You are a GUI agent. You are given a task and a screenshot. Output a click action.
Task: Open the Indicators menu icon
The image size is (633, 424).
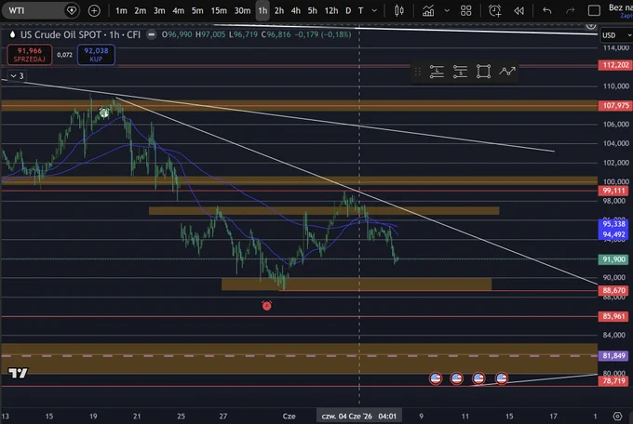[x=428, y=11]
